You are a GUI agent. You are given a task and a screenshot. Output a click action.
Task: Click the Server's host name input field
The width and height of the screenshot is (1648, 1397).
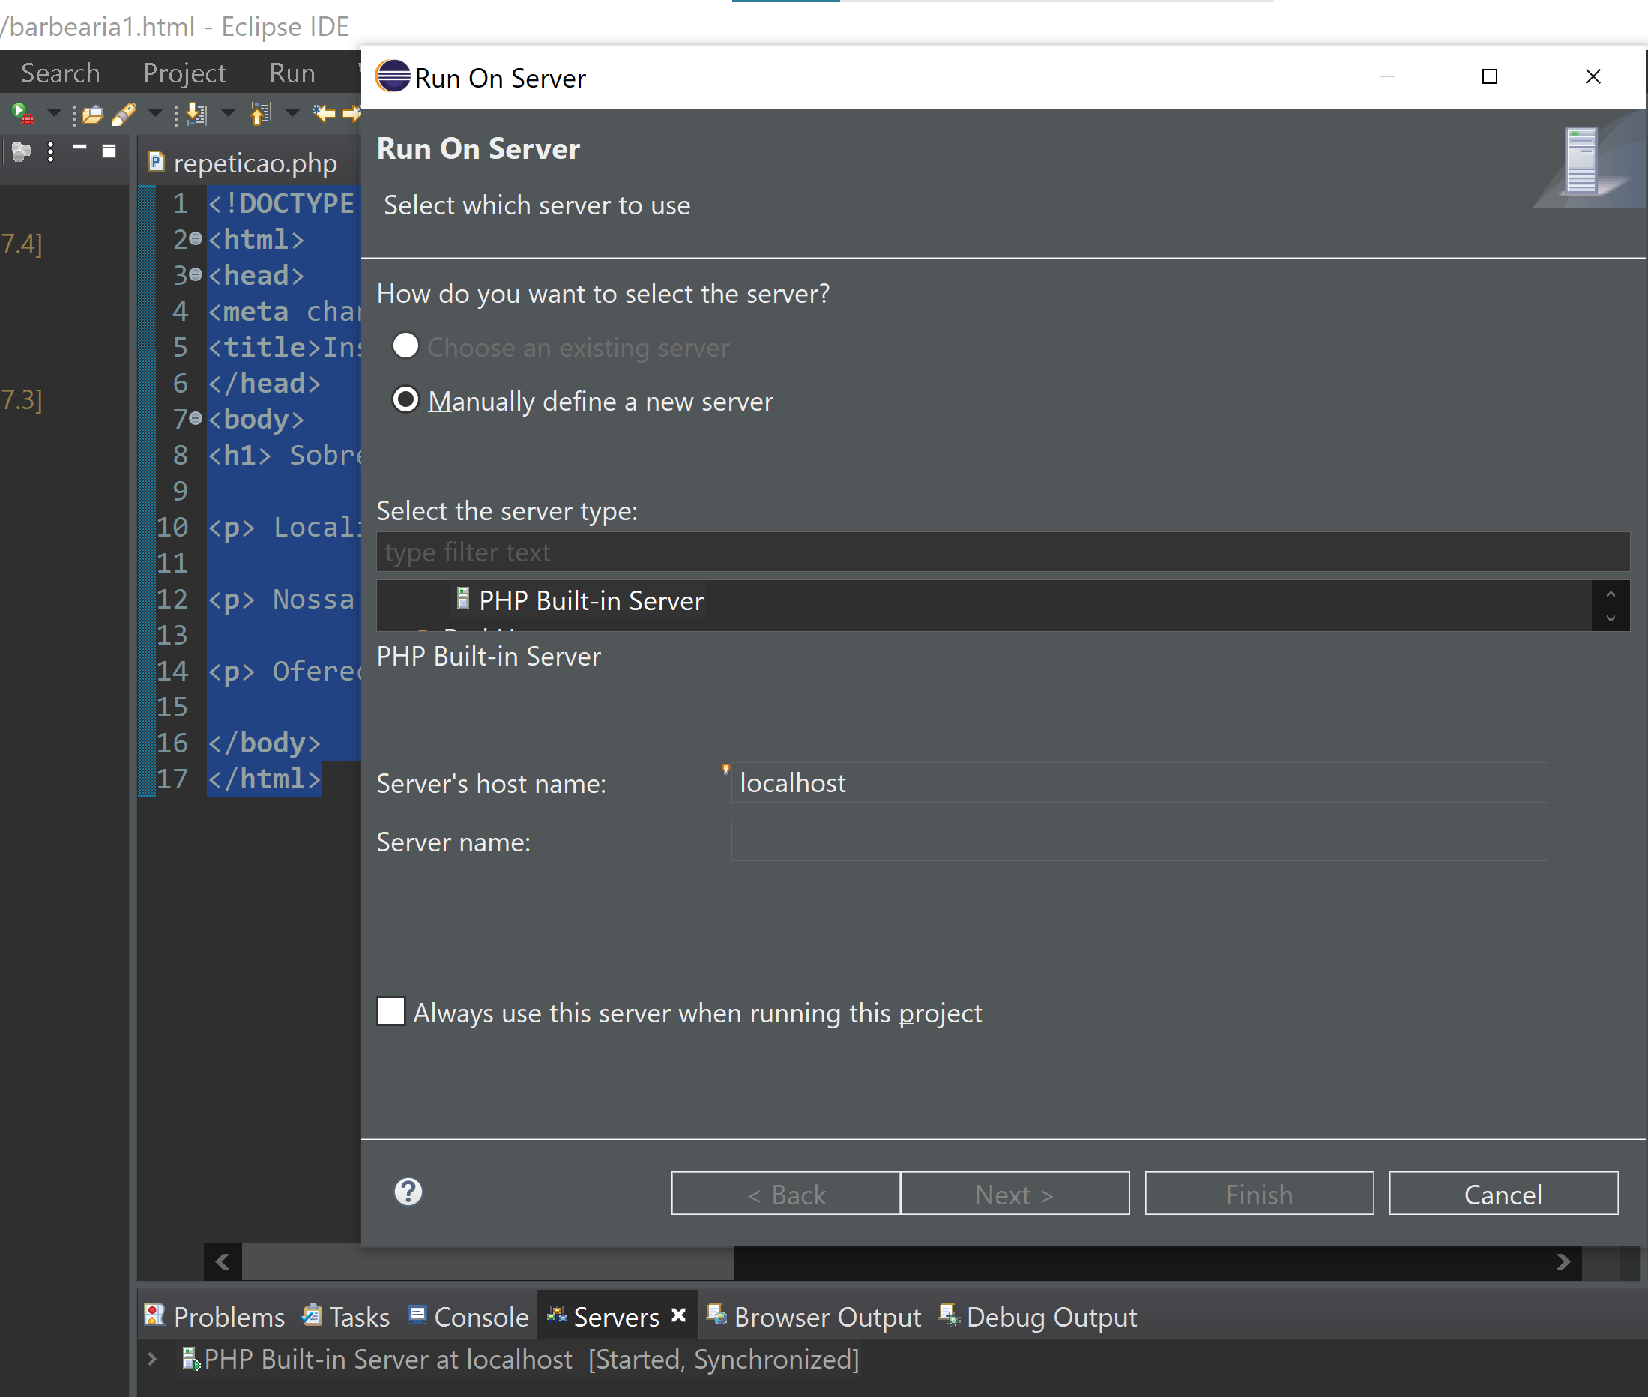tap(1139, 782)
